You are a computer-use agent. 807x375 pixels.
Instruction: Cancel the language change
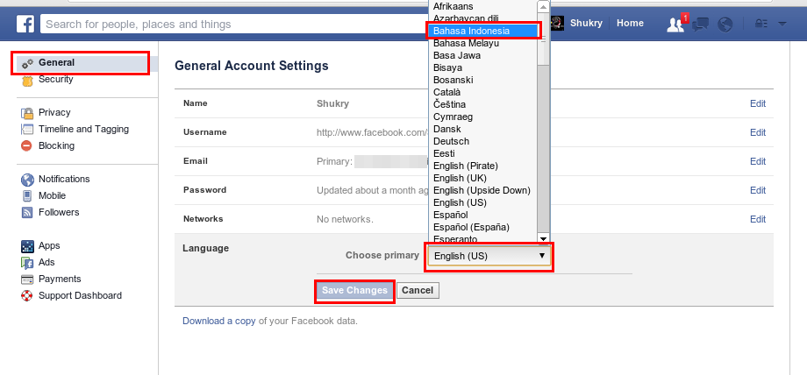[x=418, y=291]
